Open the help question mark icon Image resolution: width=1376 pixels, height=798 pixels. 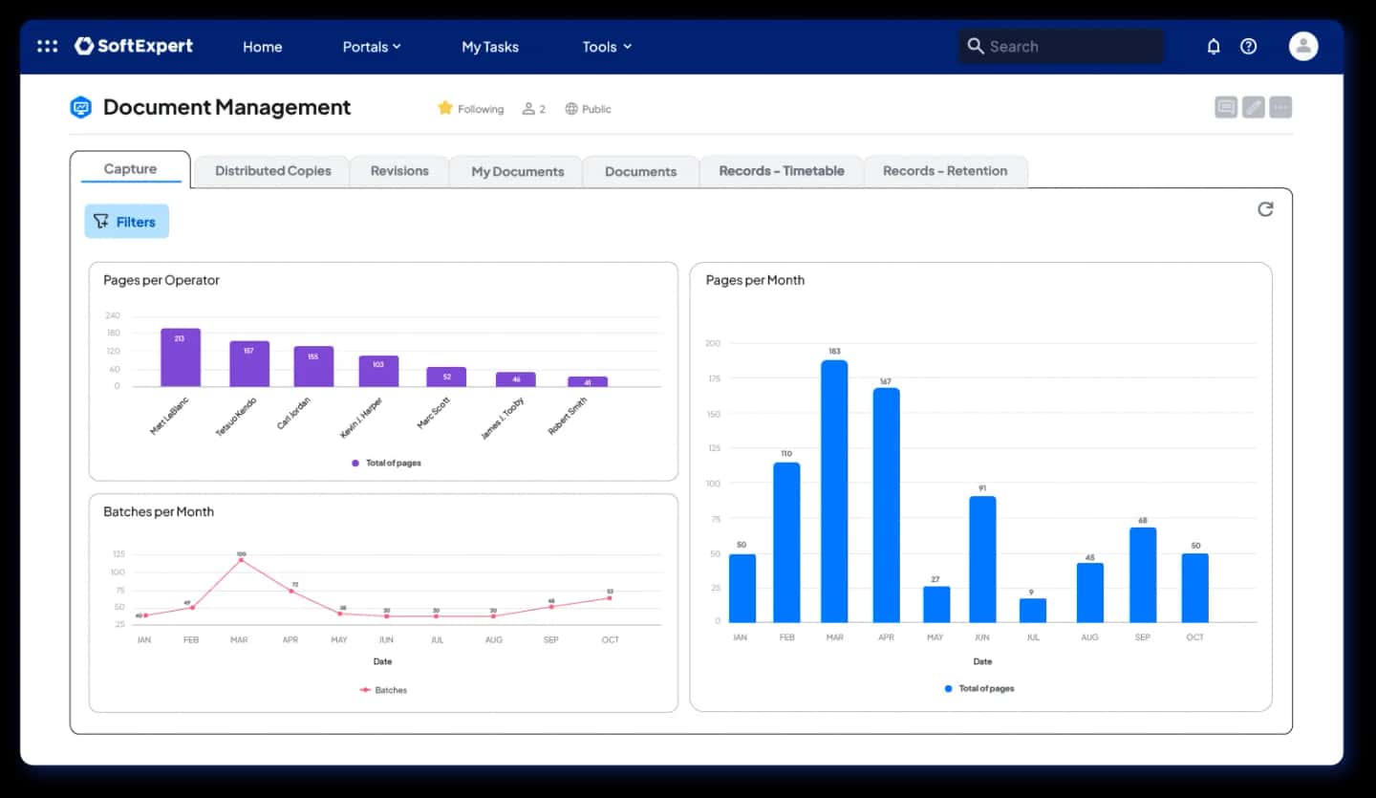pos(1248,46)
